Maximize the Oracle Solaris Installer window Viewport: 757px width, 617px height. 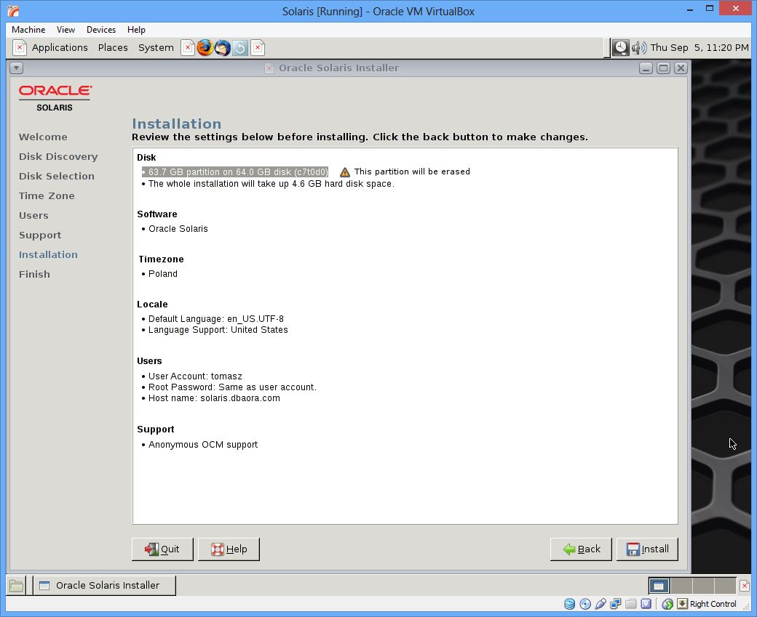click(x=663, y=68)
